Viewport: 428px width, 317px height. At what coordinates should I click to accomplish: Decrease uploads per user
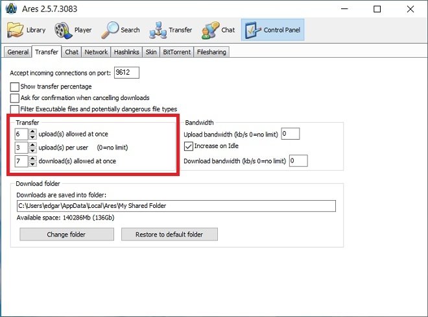[32, 151]
